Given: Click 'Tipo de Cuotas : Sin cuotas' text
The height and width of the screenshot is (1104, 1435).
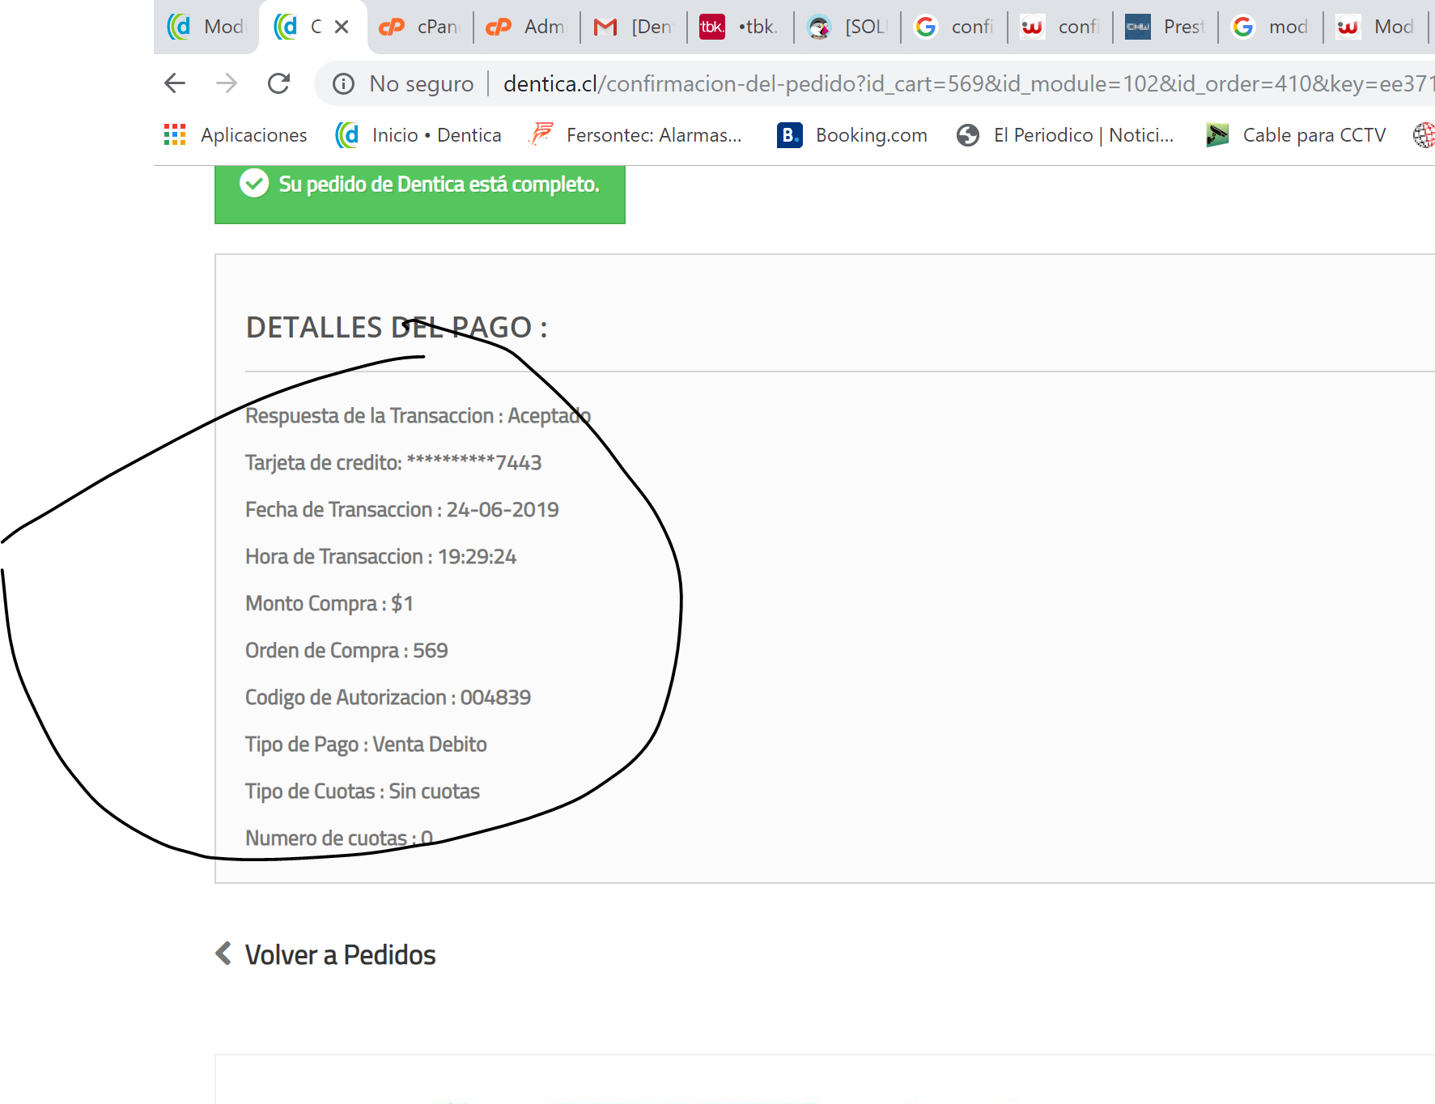Looking at the screenshot, I should 363,792.
